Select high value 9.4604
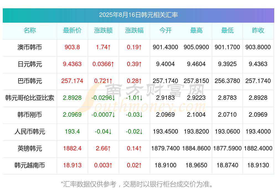The width and height of the screenshot is (277, 193). pos(196,64)
